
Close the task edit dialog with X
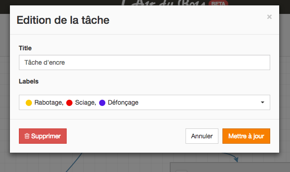pos(269,17)
